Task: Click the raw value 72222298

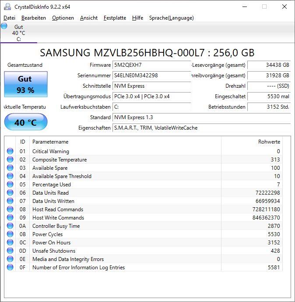Action: [x=267, y=193]
